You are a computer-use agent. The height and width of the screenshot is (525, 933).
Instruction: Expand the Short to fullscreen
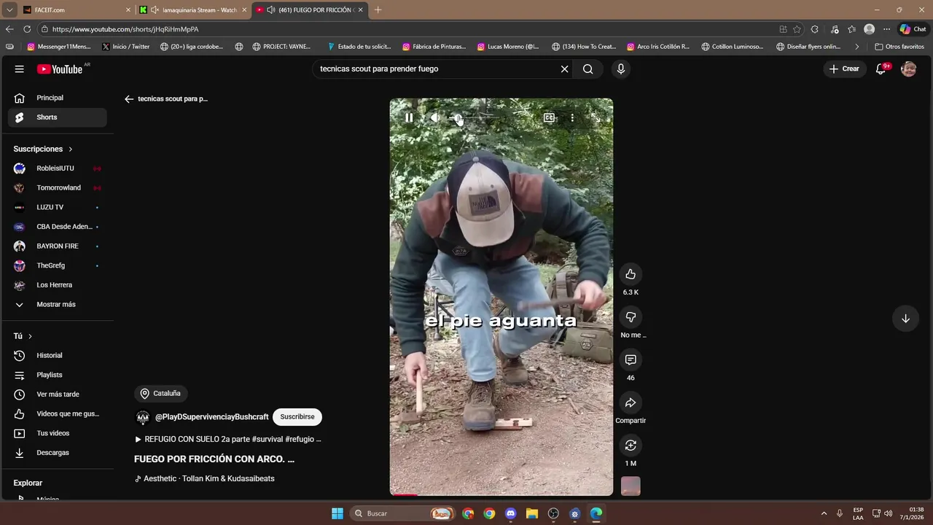[596, 117]
